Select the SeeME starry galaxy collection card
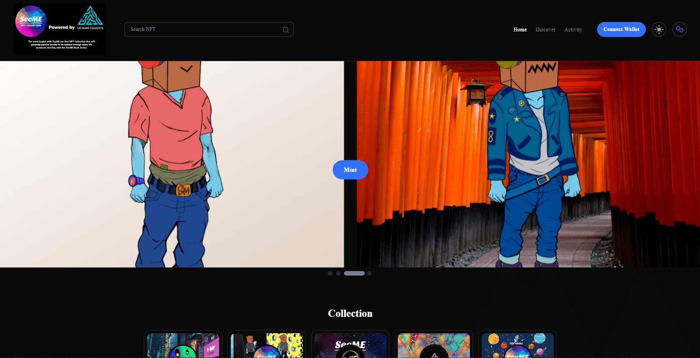The image size is (700, 358). [x=350, y=345]
